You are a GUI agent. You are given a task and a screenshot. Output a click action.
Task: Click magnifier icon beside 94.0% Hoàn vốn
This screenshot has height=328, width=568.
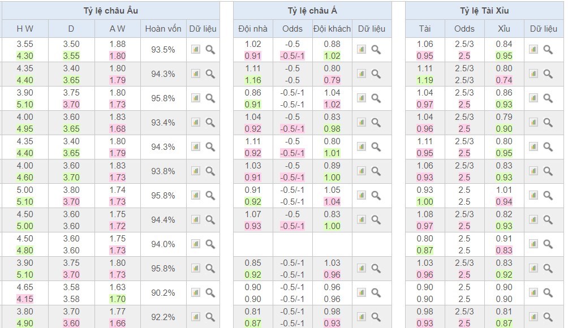[210, 244]
